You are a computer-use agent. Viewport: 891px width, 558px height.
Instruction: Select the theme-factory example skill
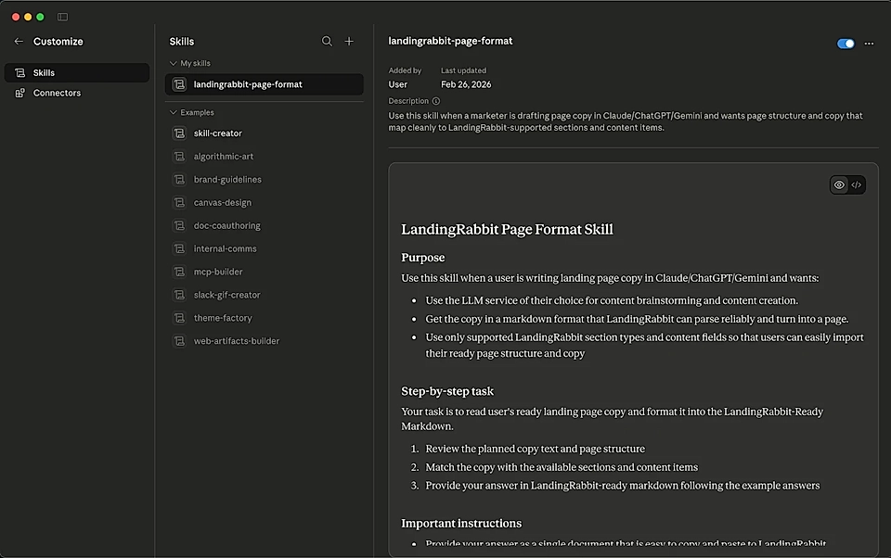223,318
